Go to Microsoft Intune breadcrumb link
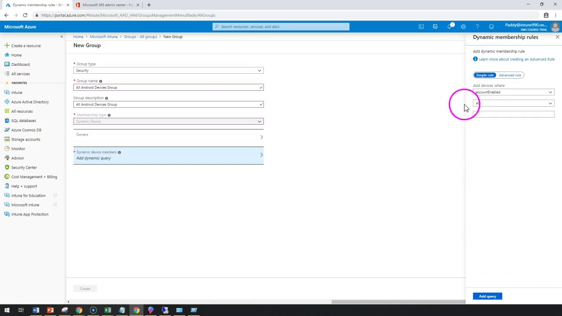562x316 pixels. 104,37
